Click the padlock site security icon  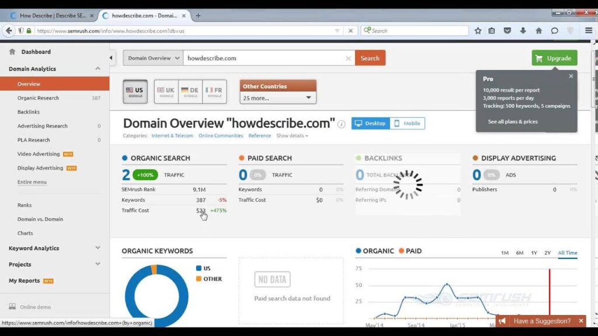point(29,30)
